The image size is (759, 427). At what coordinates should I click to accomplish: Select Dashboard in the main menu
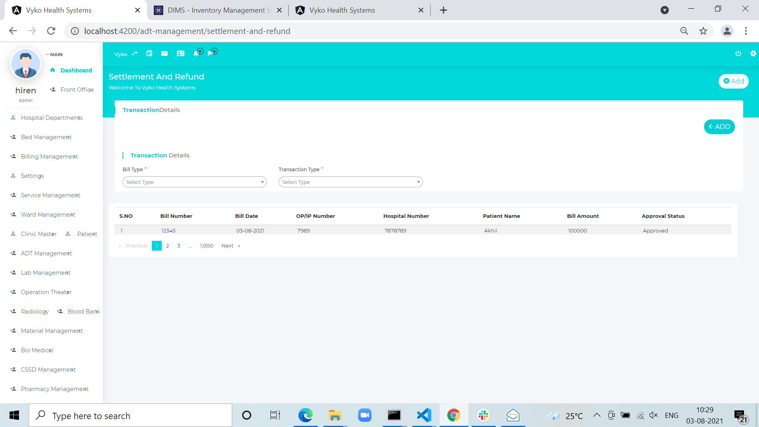76,70
